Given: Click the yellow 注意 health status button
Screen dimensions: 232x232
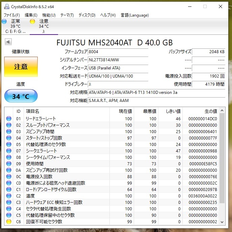Looking at the screenshot, I should point(21,67).
